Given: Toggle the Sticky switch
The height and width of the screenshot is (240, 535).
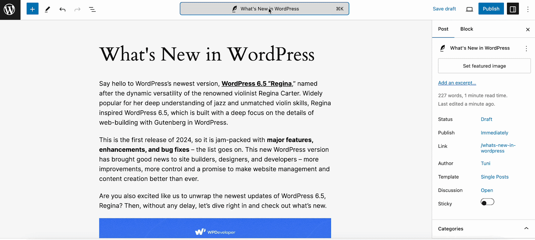Looking at the screenshot, I should click(488, 202).
